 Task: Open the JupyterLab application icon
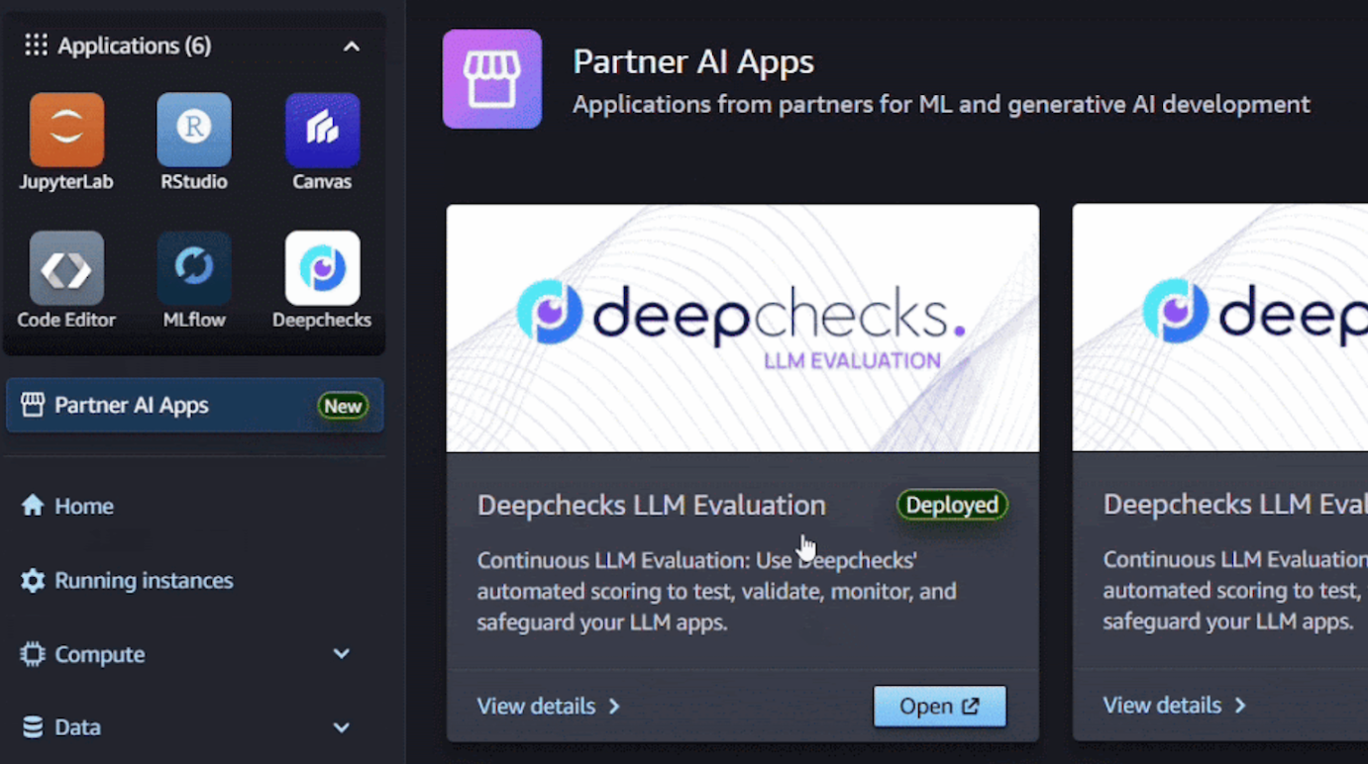(66, 130)
